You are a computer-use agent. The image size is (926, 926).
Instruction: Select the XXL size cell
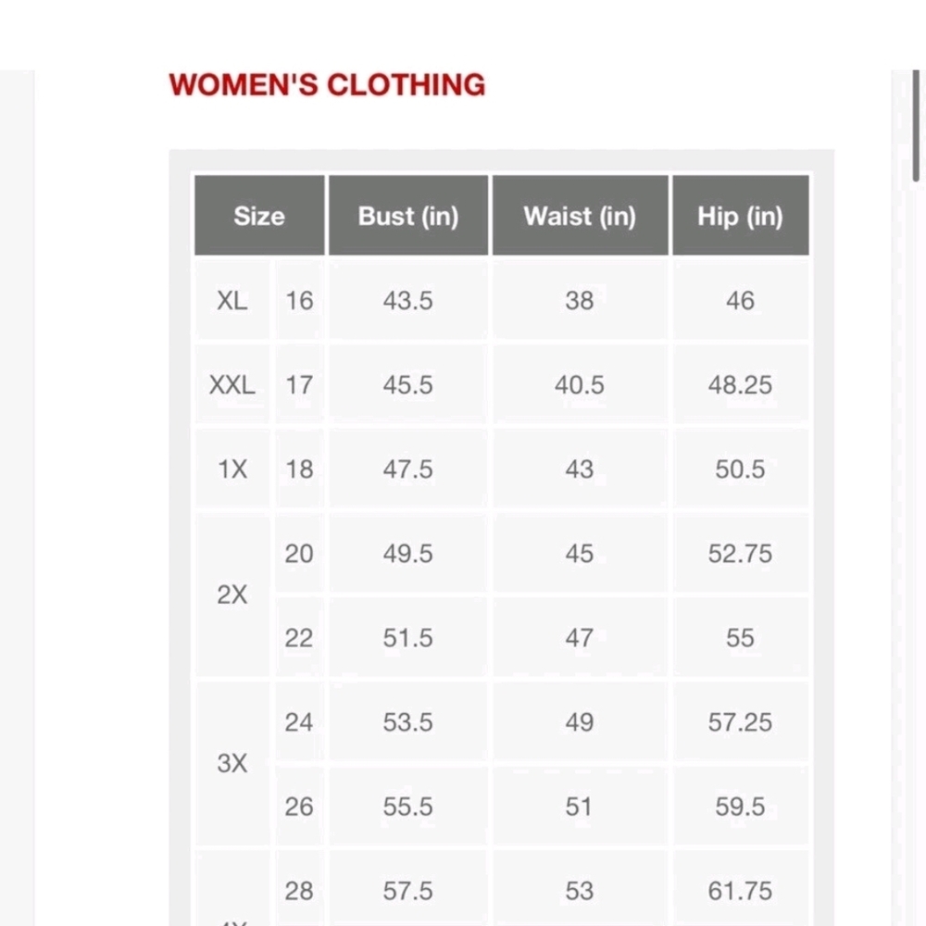[232, 384]
